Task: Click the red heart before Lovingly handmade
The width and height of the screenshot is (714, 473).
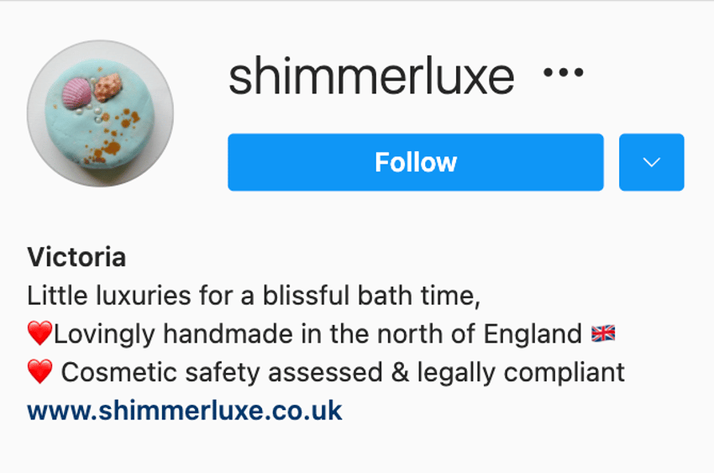Action: 39,334
